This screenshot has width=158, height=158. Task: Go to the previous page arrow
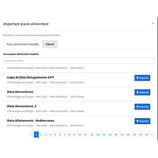(x=32, y=135)
